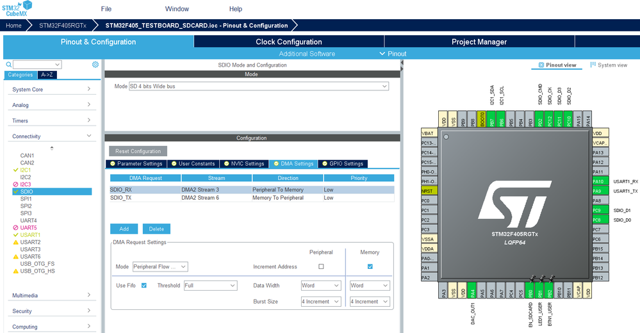Click the green check icon beside I2C1
Image resolution: width=640 pixels, height=333 pixels.
click(x=15, y=170)
